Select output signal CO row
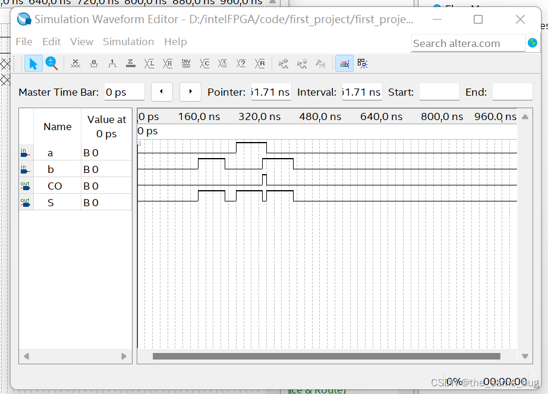The height and width of the screenshot is (394, 548). [x=75, y=186]
